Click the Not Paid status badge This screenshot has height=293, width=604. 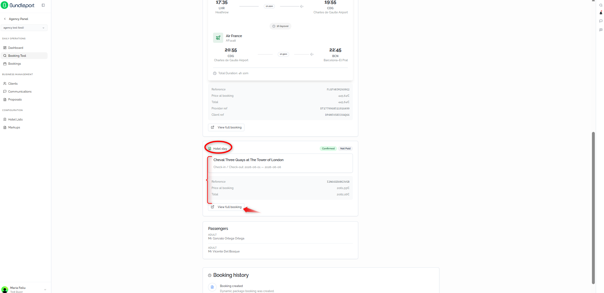click(345, 148)
